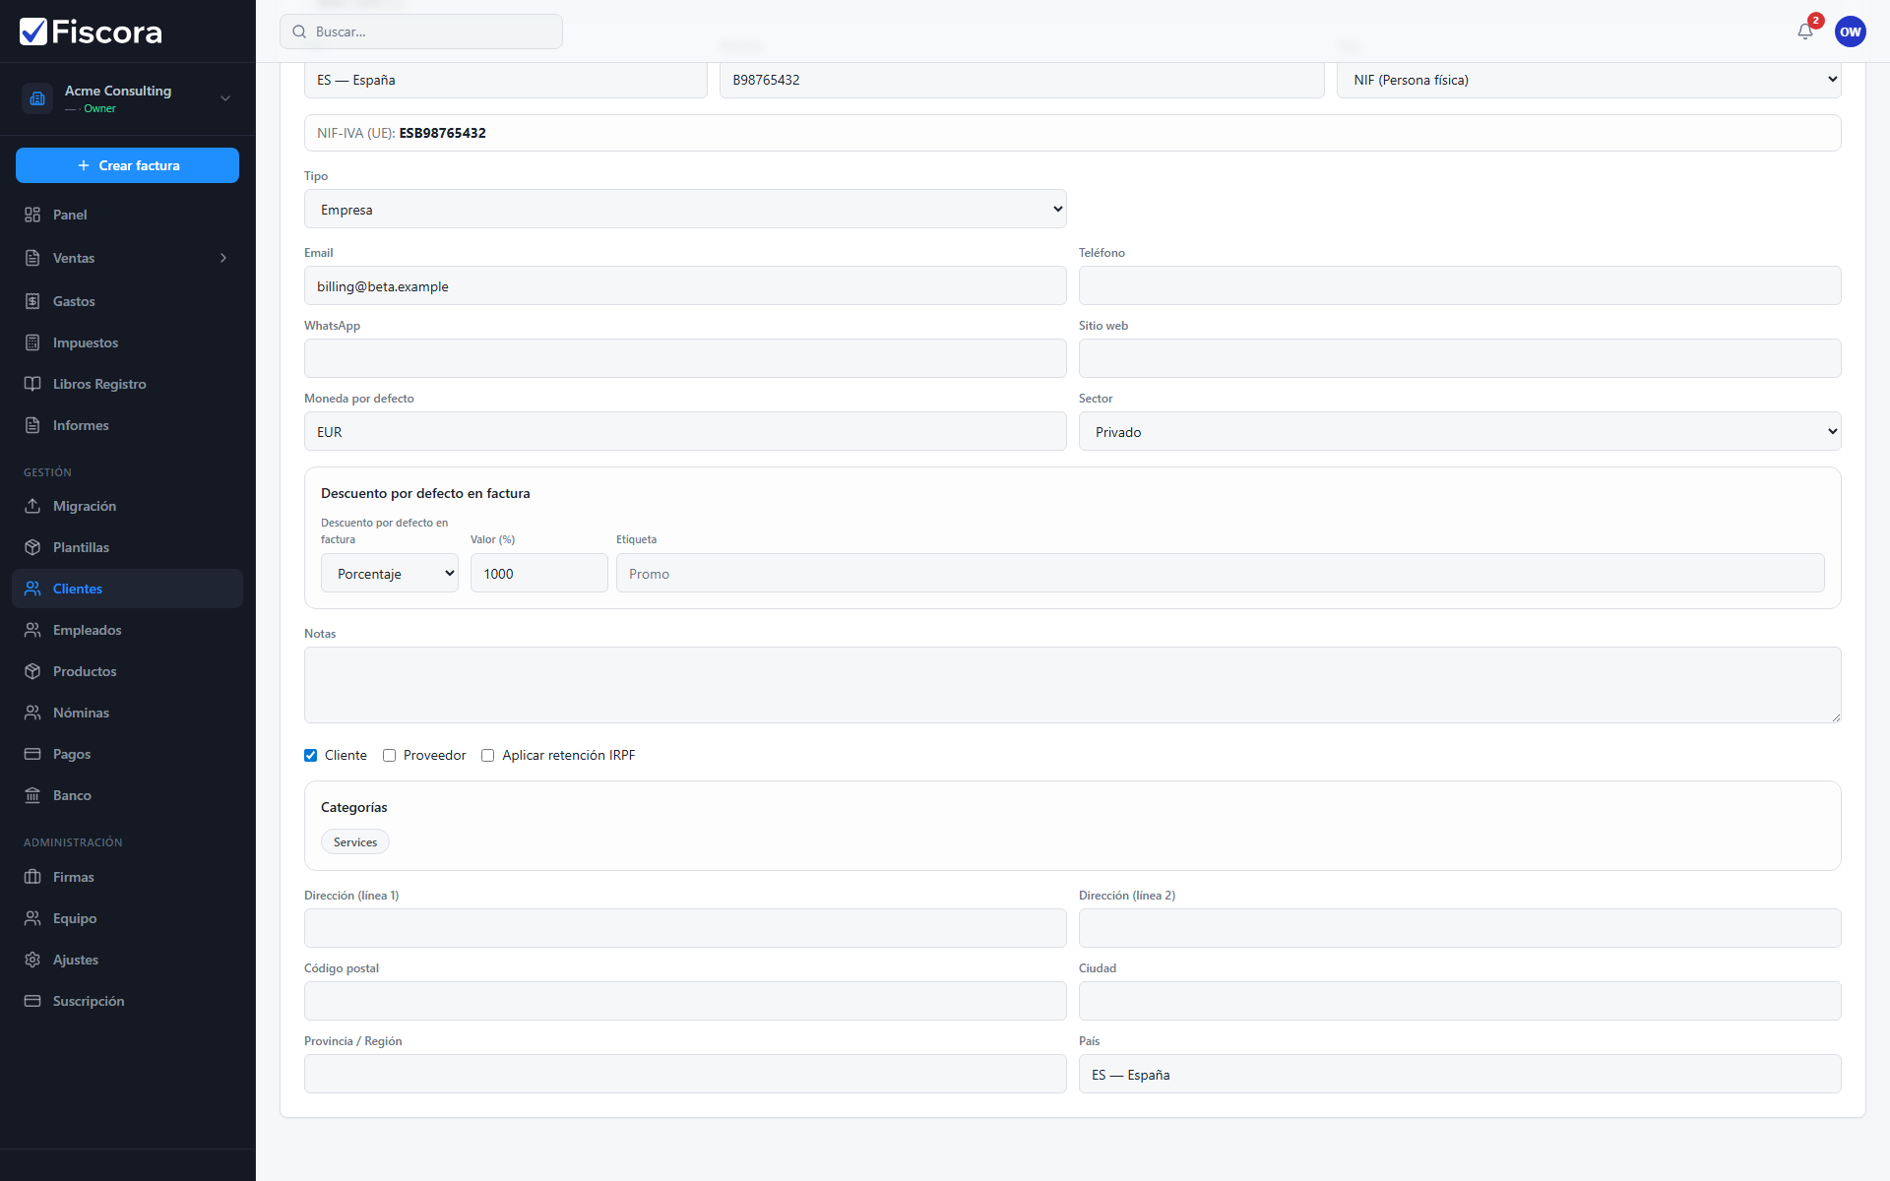Click the Crear factura button
The width and height of the screenshot is (1890, 1181).
coord(127,165)
